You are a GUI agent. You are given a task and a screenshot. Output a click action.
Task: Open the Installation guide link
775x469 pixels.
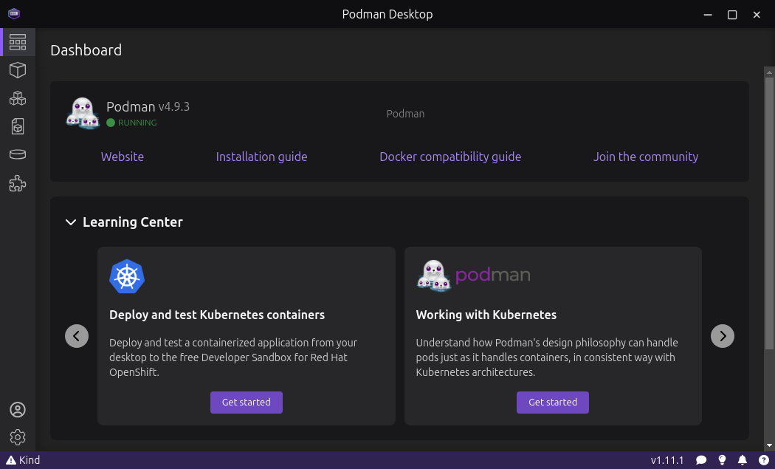[x=261, y=157]
